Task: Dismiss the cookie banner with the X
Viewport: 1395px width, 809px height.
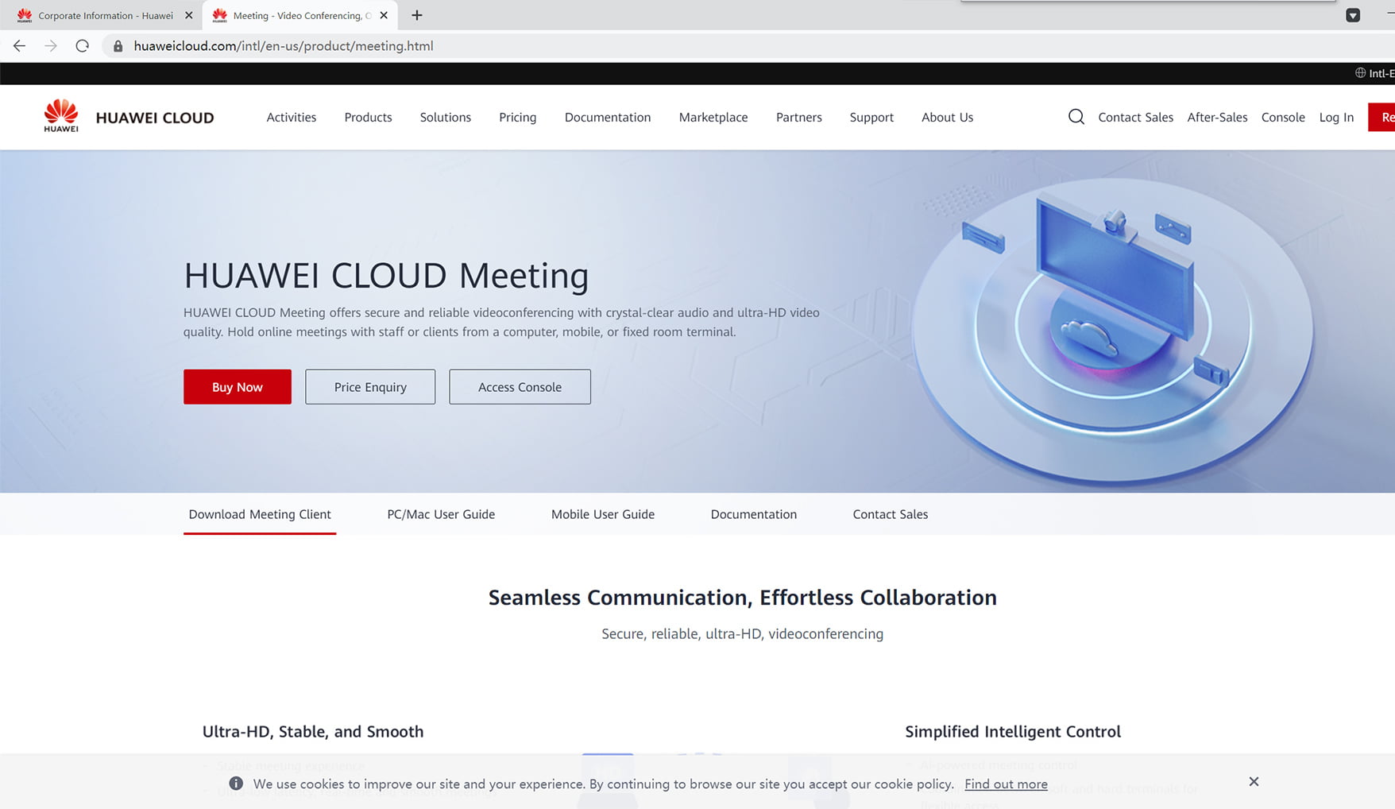Action: point(1254,782)
